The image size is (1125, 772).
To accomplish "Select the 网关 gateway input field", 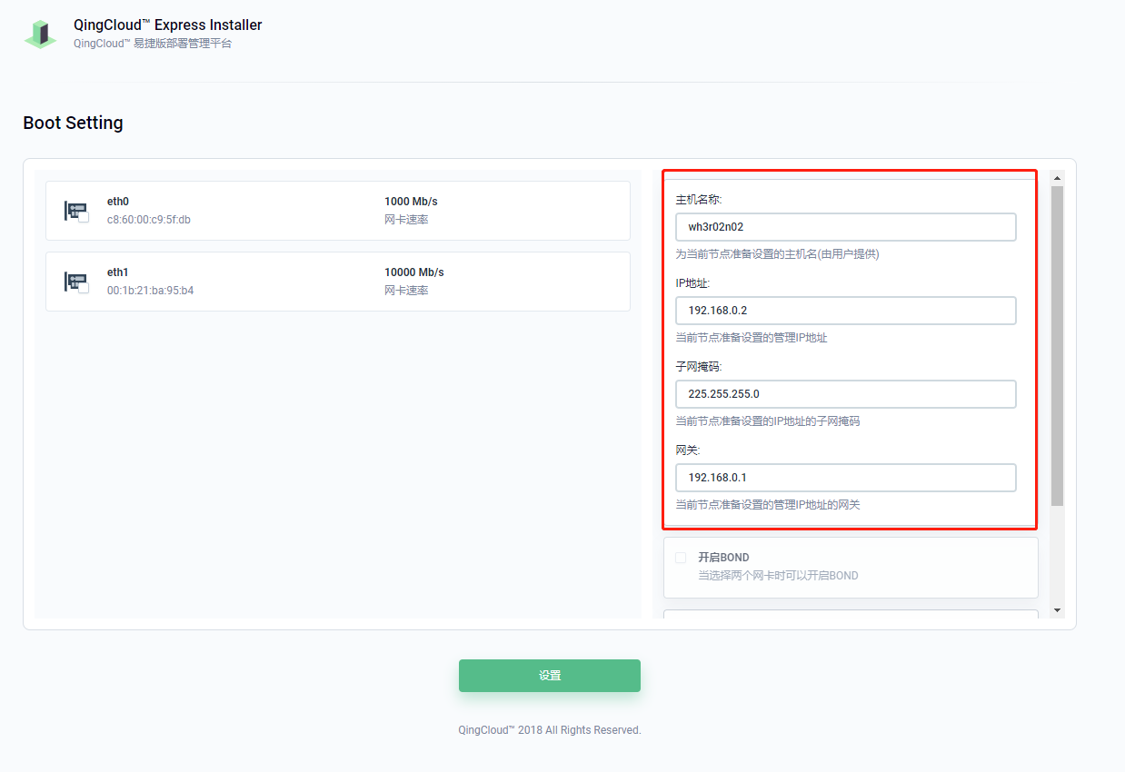I will pos(845,478).
